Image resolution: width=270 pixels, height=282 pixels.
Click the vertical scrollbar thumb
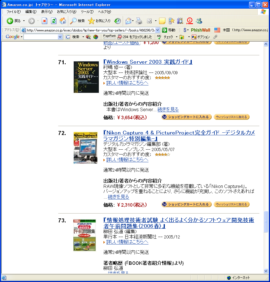pyautogui.click(x=266, y=222)
